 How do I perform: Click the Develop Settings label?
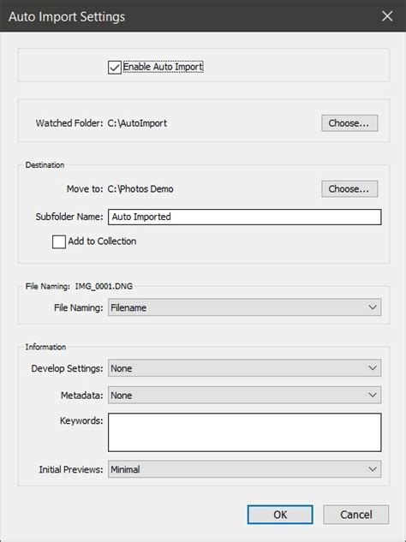(x=67, y=368)
